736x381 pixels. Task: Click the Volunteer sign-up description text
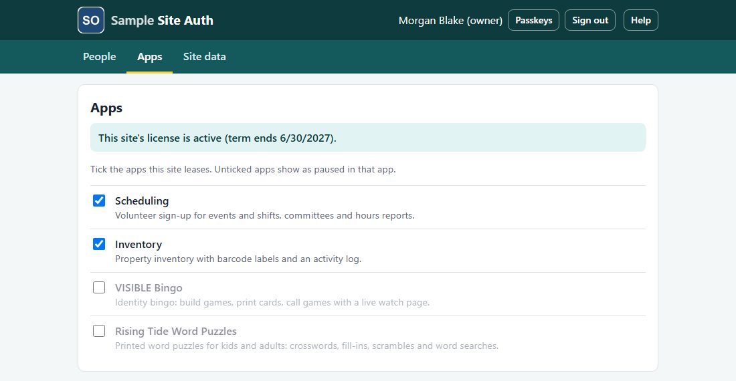tap(265, 216)
